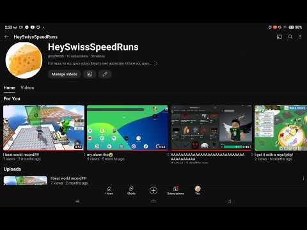Open the Uploads row video thumbnail
The width and height of the screenshot is (307, 230).
(26, 180)
